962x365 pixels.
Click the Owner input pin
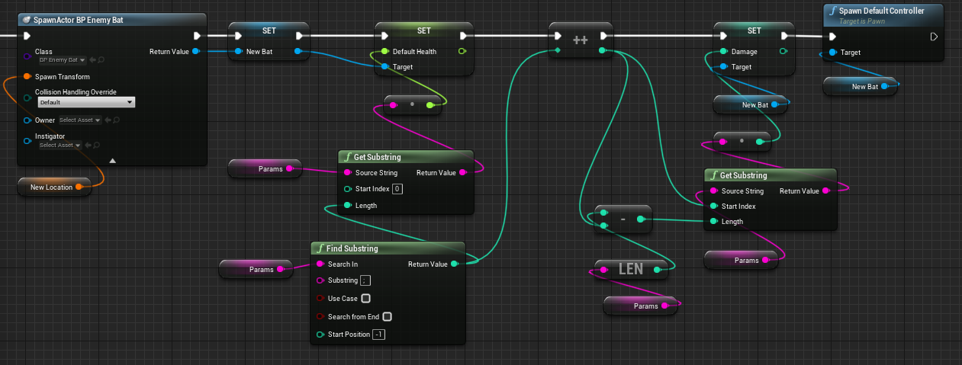tap(27, 120)
